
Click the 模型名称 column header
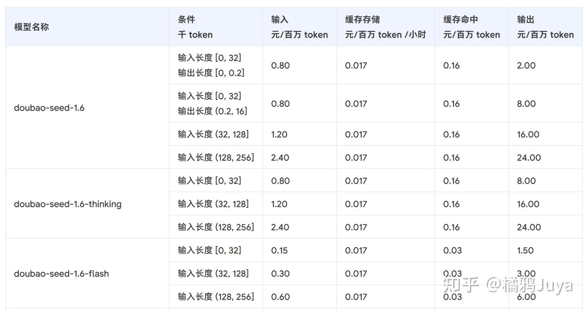click(31, 27)
